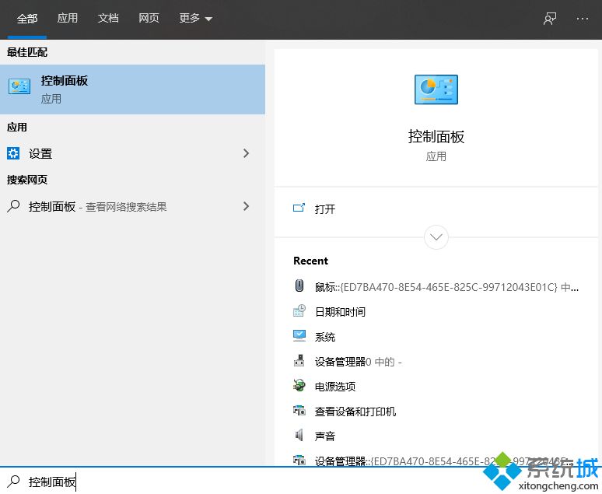Open recent item 设备管理器0 中的
Viewport: 602px width, 494px height.
pyautogui.click(x=358, y=362)
